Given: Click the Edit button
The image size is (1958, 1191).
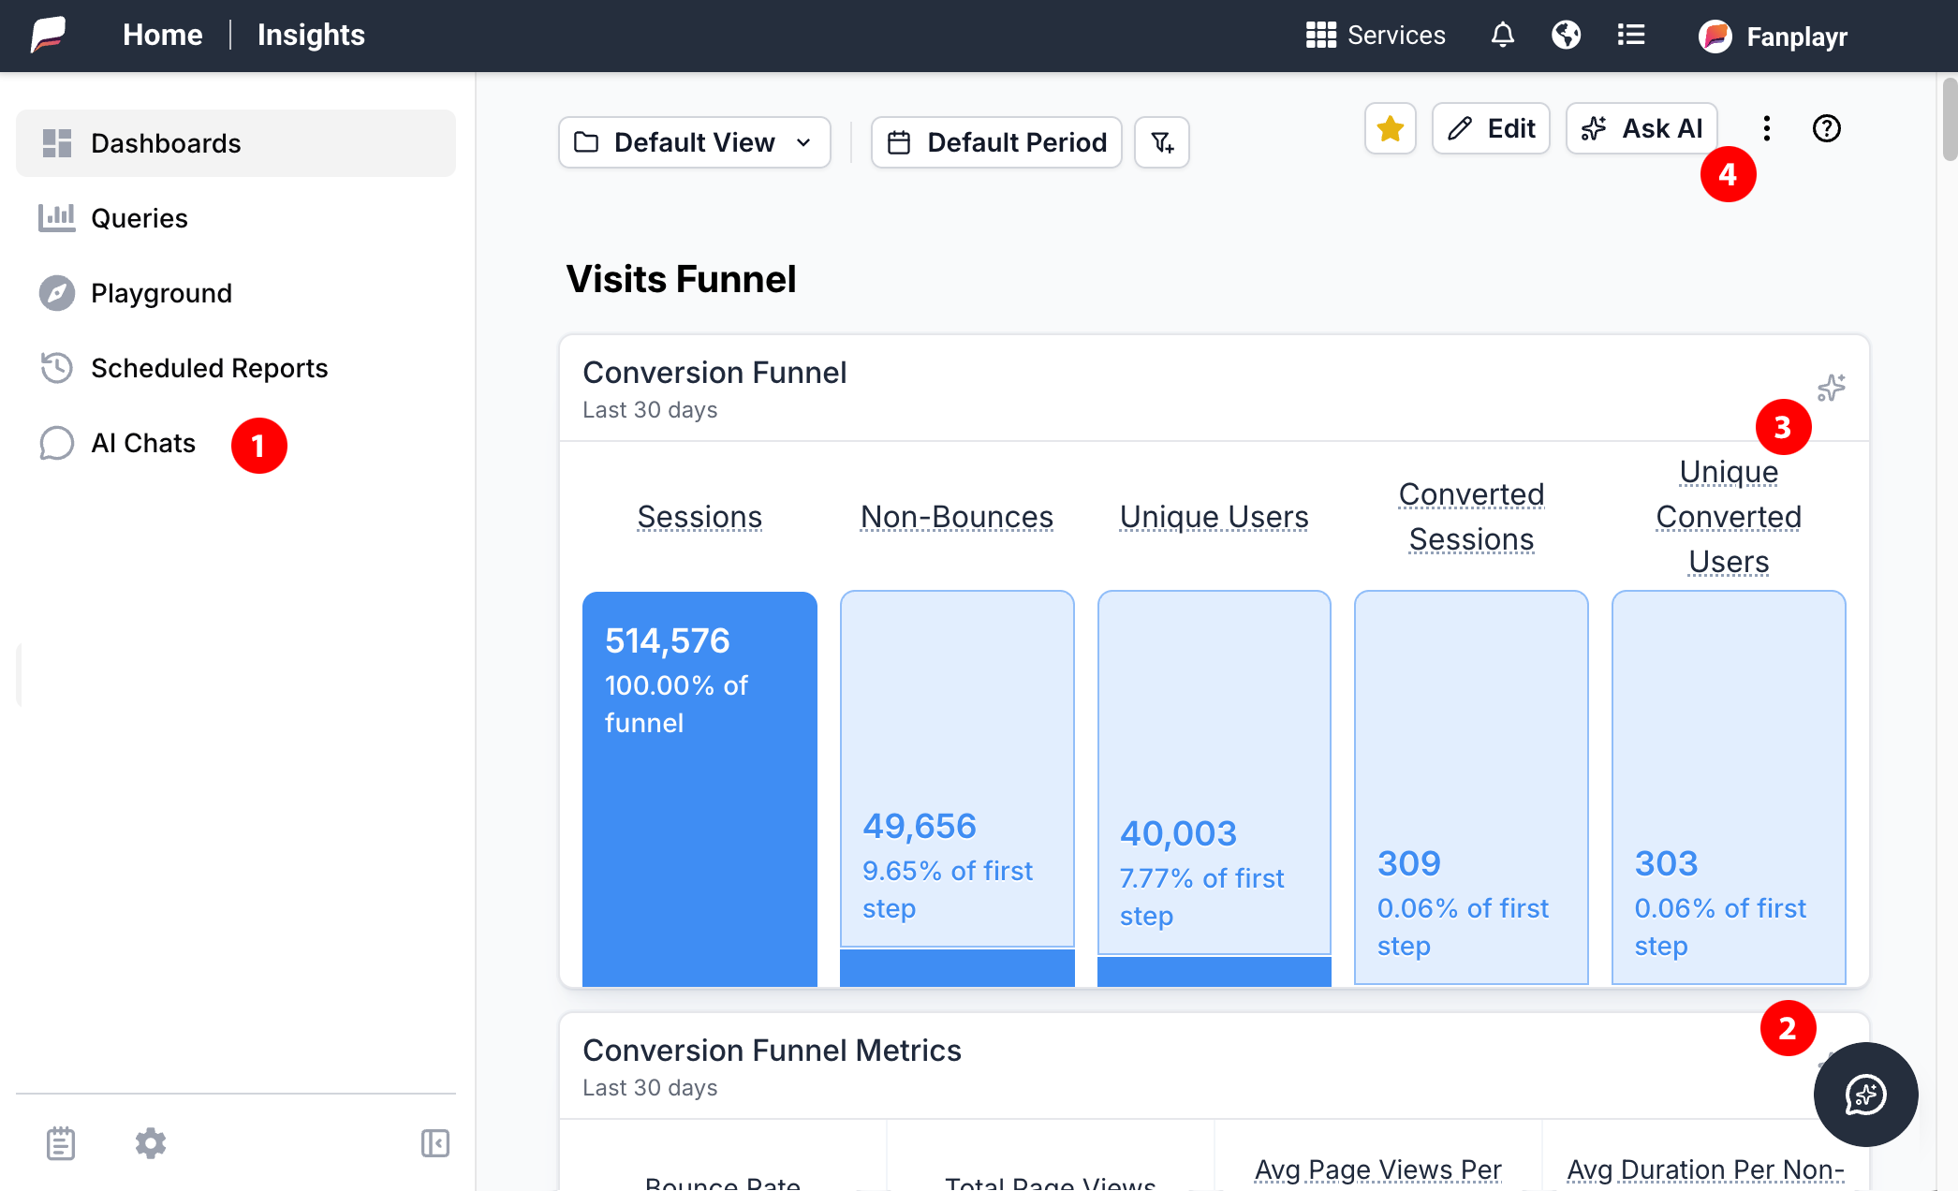Looking at the screenshot, I should (1491, 128).
